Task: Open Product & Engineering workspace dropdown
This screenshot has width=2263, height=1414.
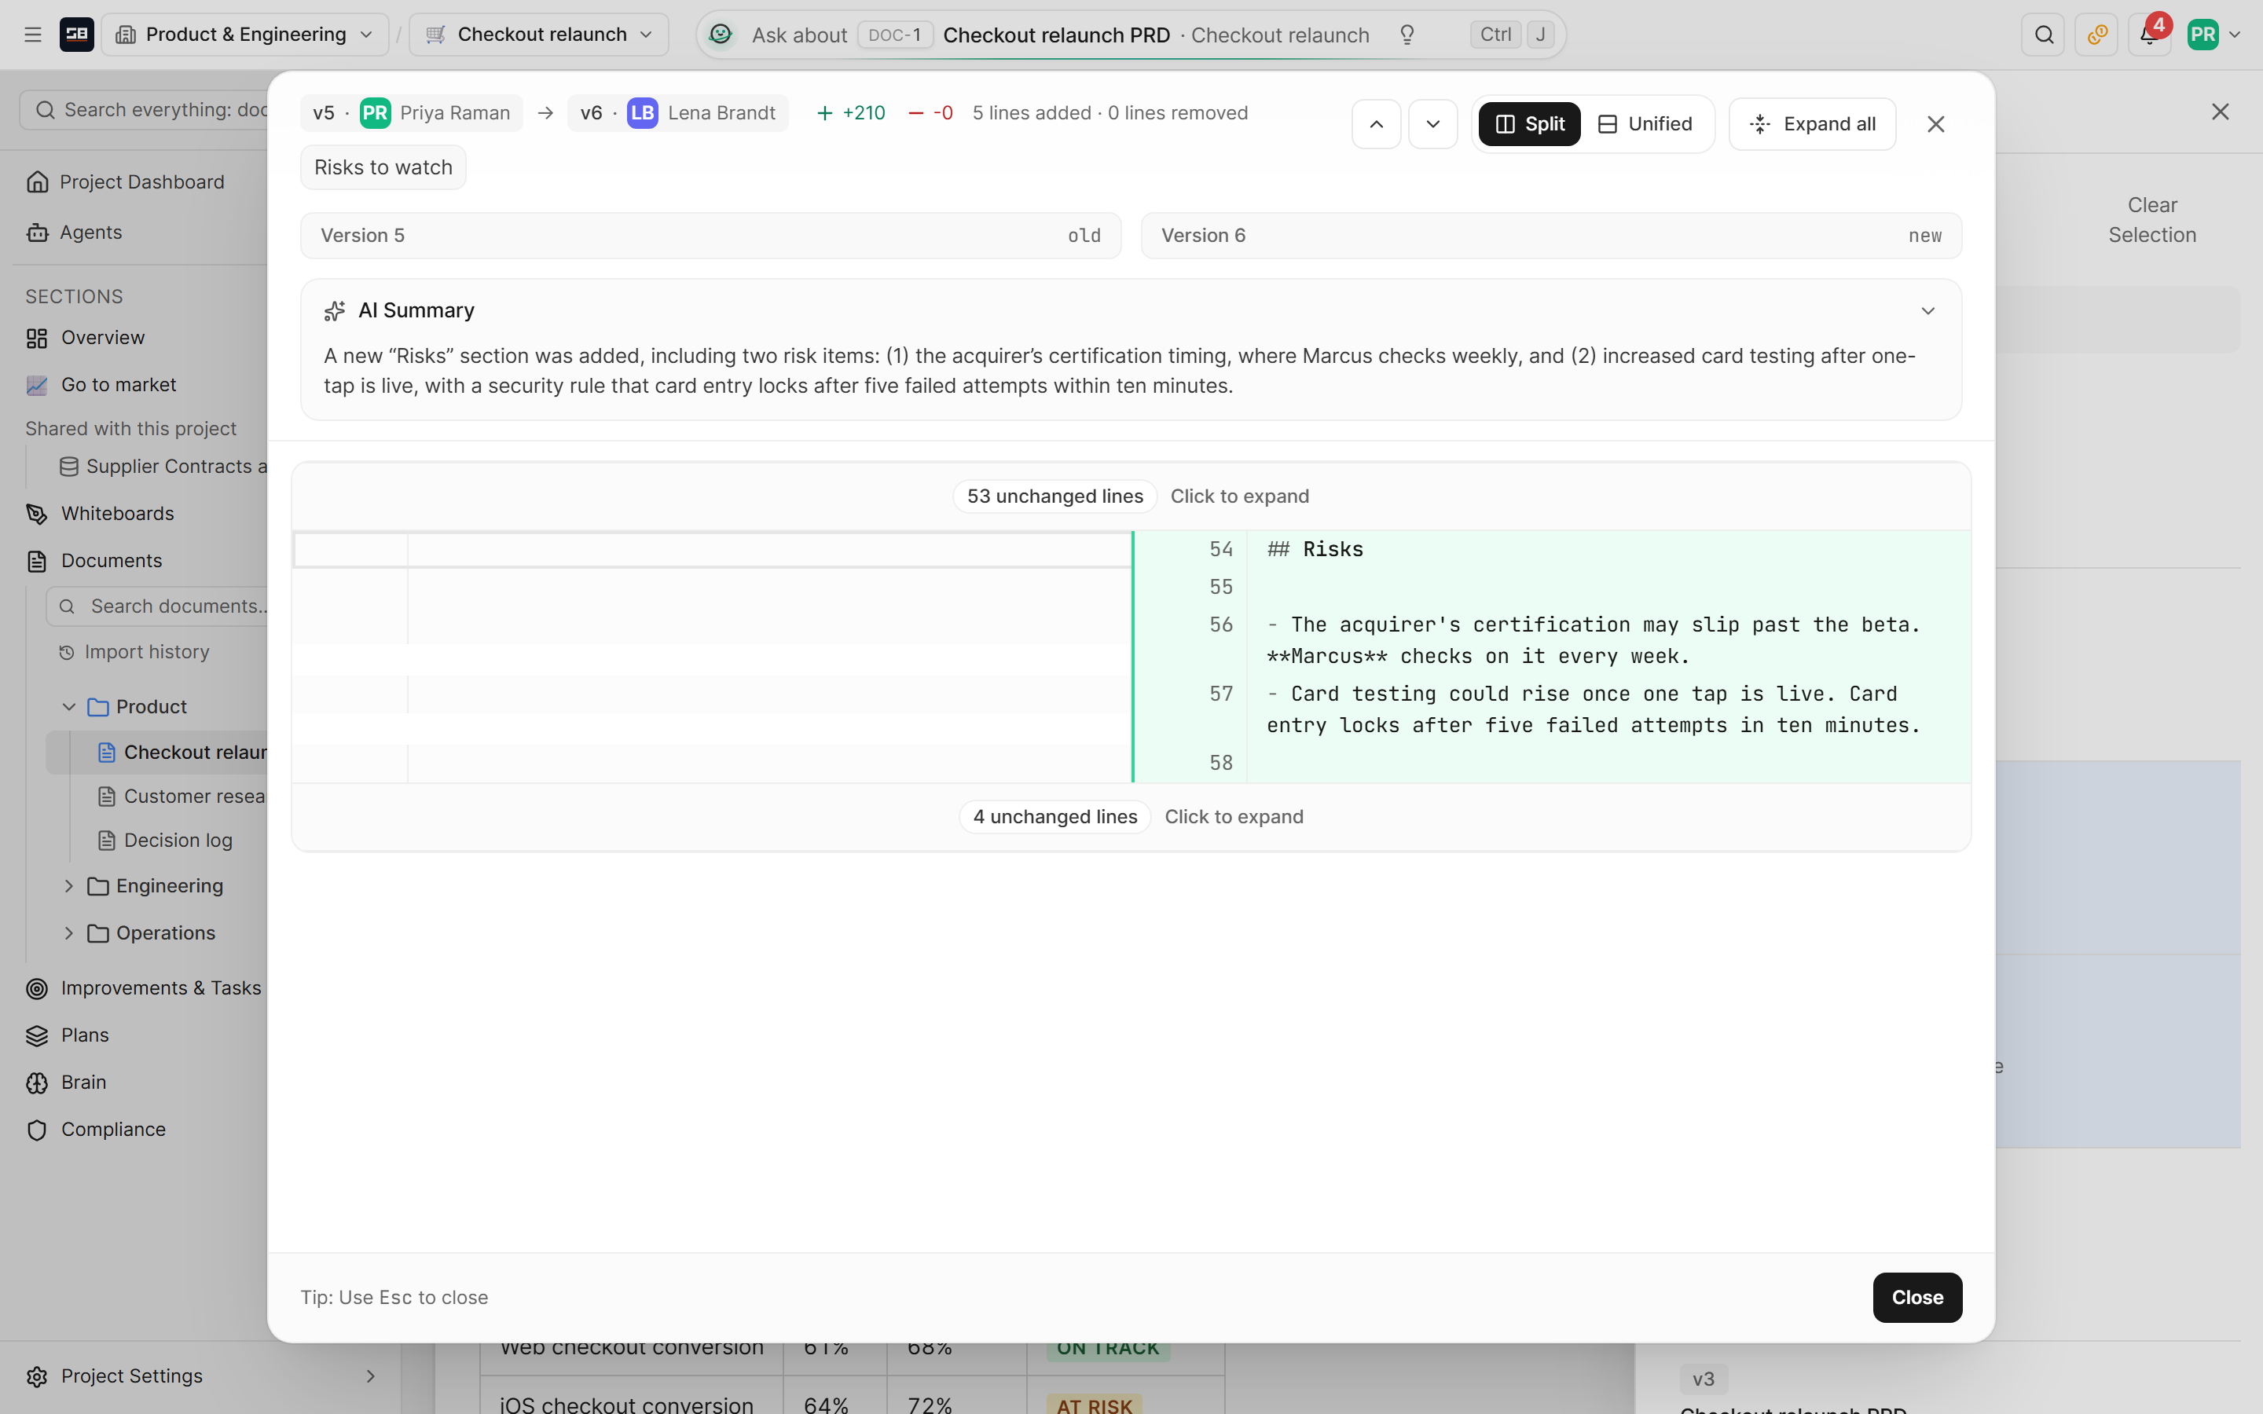Action: [x=245, y=35]
